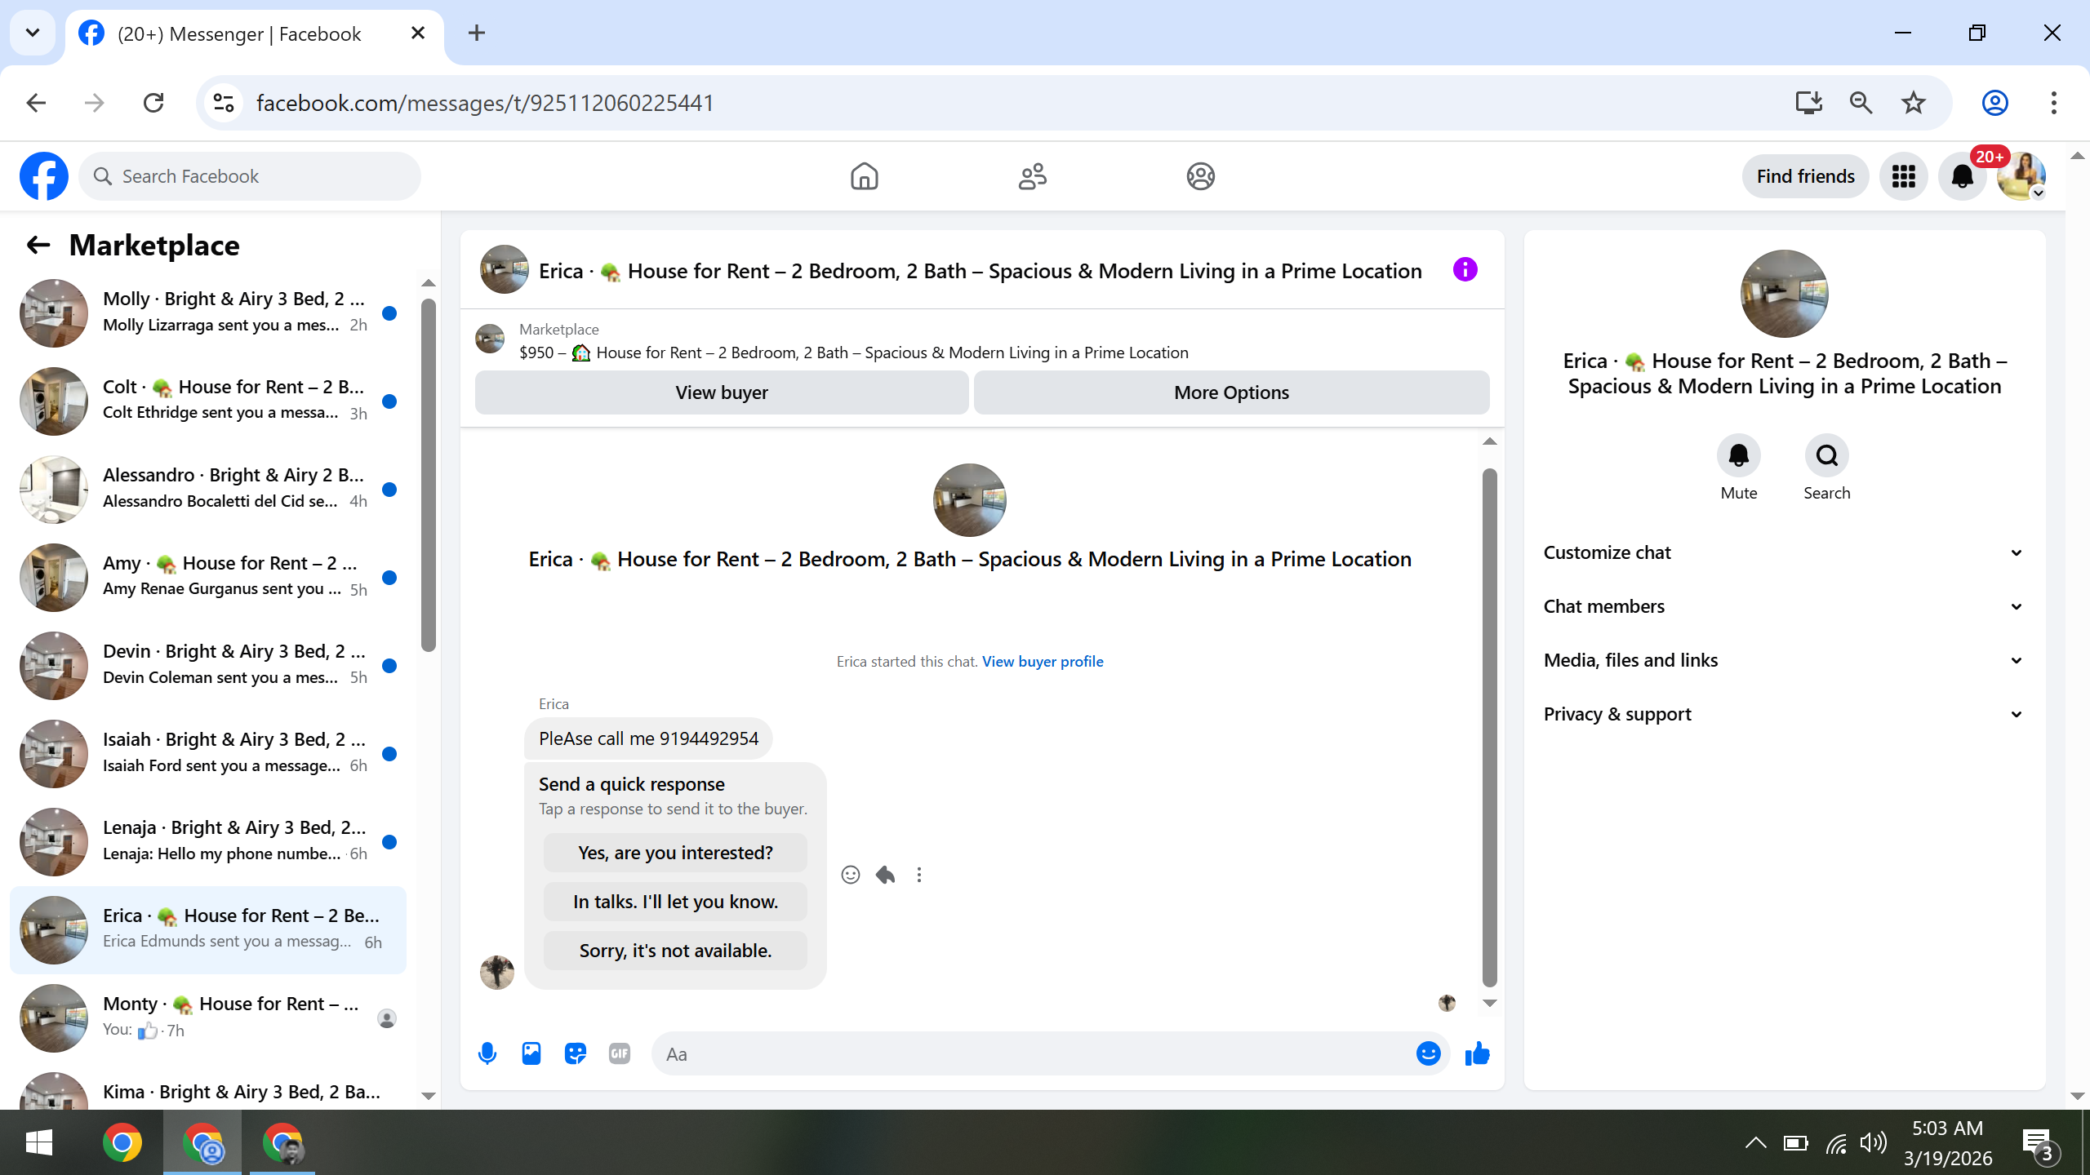The image size is (2090, 1175).
Task: Go to Facebook Home tab
Action: (x=864, y=176)
